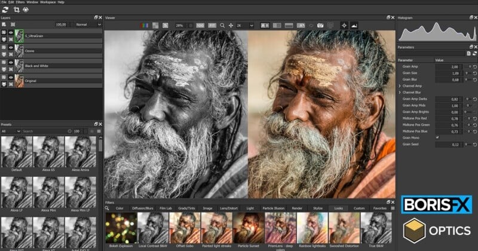Open the Presets panel list menu icon
Viewport: 478px width, 251px height.
[99, 131]
